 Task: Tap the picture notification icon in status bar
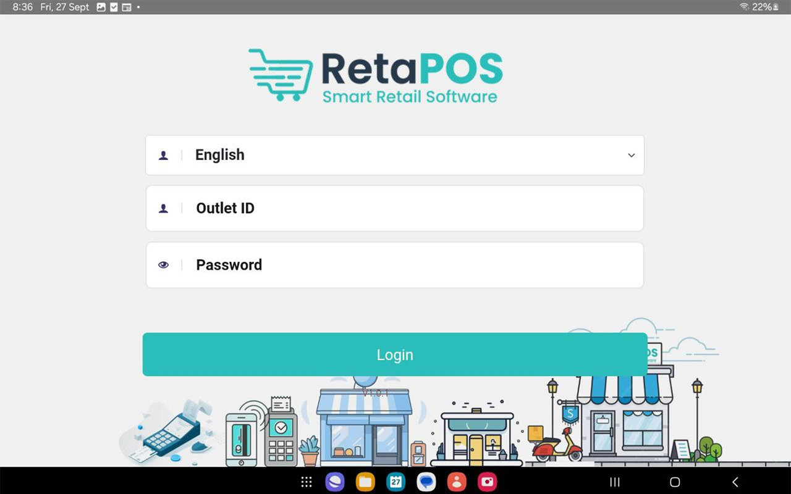tap(101, 7)
